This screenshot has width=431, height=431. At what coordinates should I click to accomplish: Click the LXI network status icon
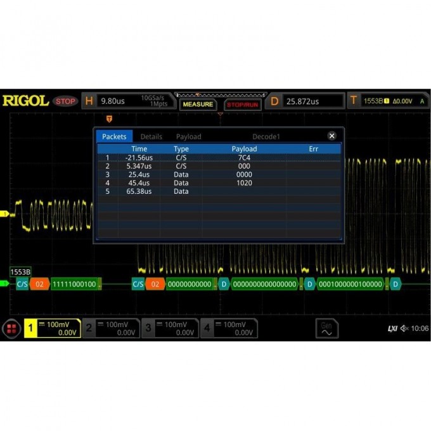[x=392, y=328]
